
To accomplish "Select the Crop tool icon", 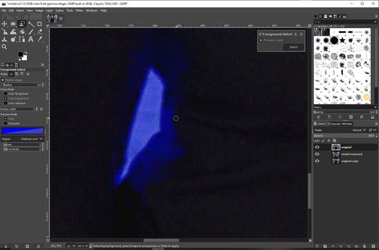I will point(40,24).
